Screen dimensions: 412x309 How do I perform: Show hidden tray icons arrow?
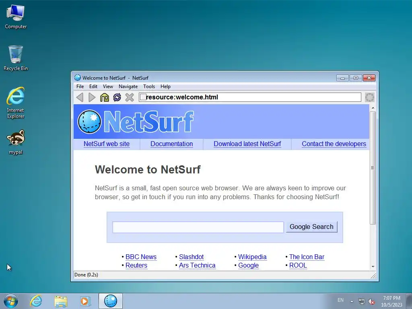(x=352, y=301)
